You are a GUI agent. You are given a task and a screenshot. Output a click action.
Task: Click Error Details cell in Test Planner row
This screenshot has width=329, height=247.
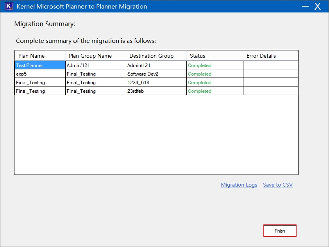270,65
